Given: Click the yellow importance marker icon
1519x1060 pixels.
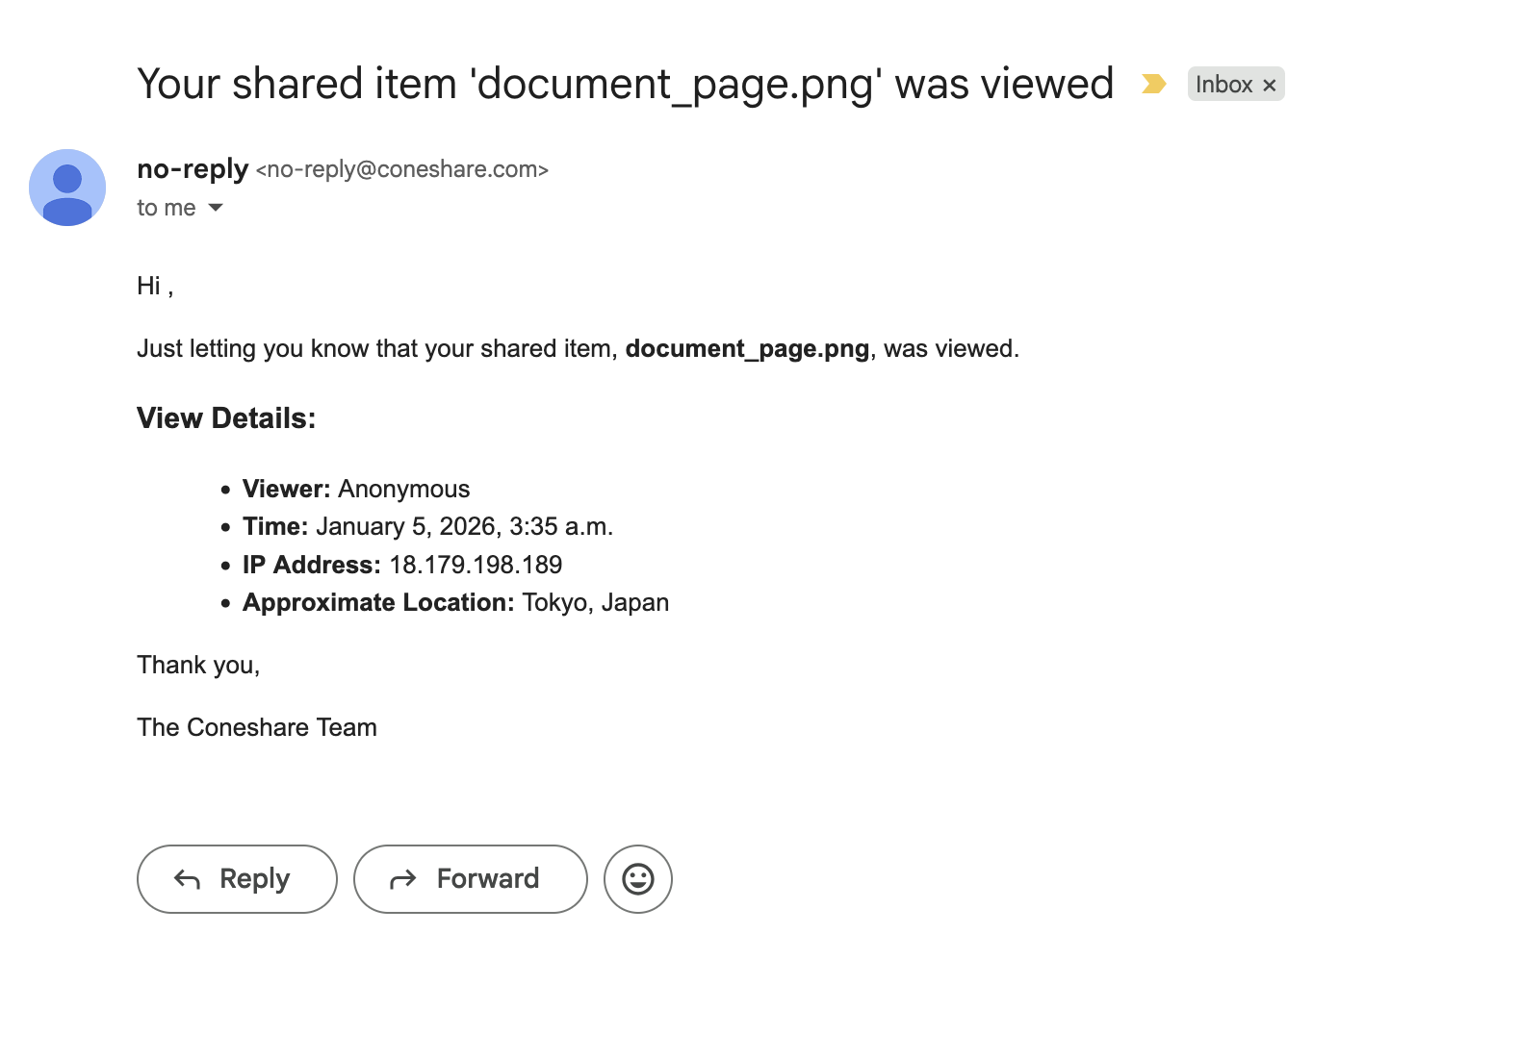Looking at the screenshot, I should pyautogui.click(x=1153, y=85).
